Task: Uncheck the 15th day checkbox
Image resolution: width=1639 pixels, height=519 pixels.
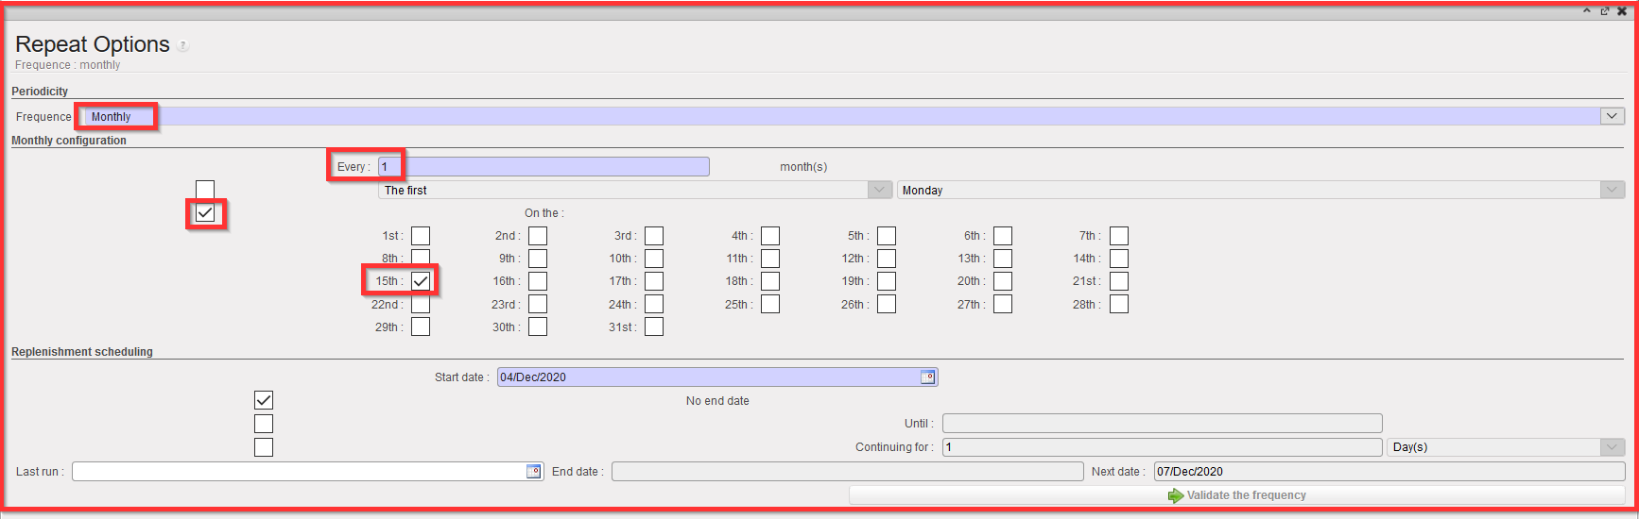Action: click(421, 281)
